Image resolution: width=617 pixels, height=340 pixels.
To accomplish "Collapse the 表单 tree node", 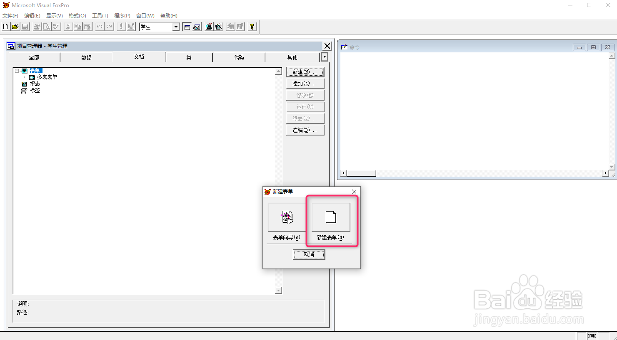I will [x=17, y=71].
